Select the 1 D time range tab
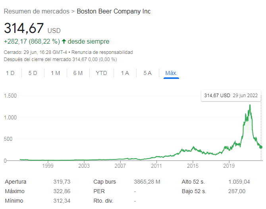 (x=10, y=73)
